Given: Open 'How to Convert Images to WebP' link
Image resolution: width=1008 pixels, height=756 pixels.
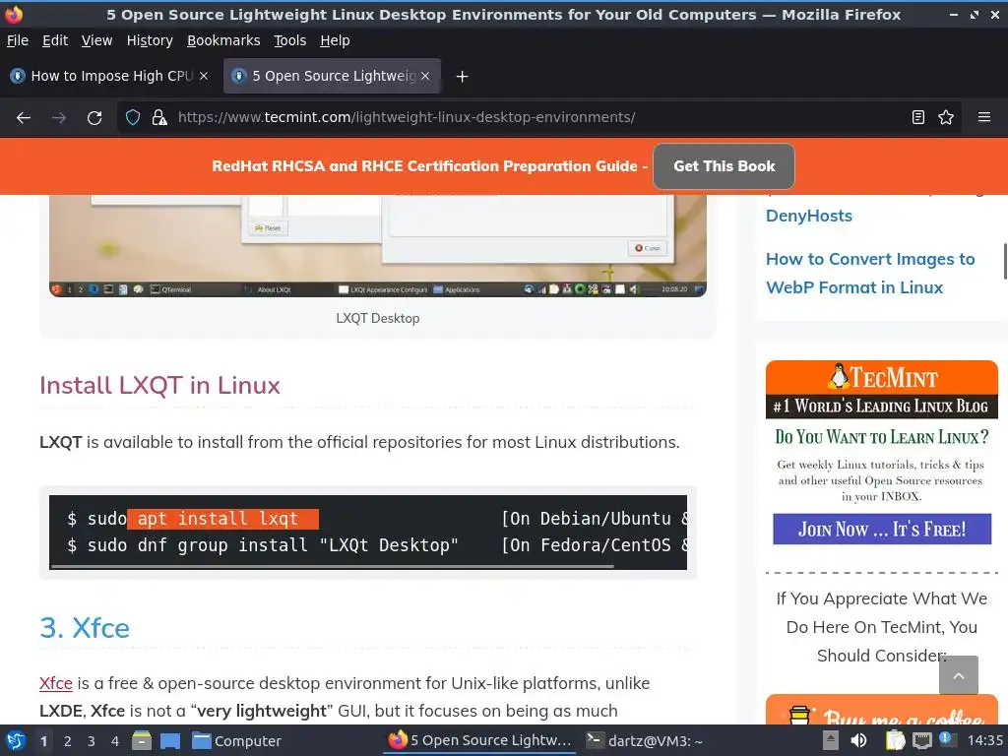Looking at the screenshot, I should [x=870, y=274].
